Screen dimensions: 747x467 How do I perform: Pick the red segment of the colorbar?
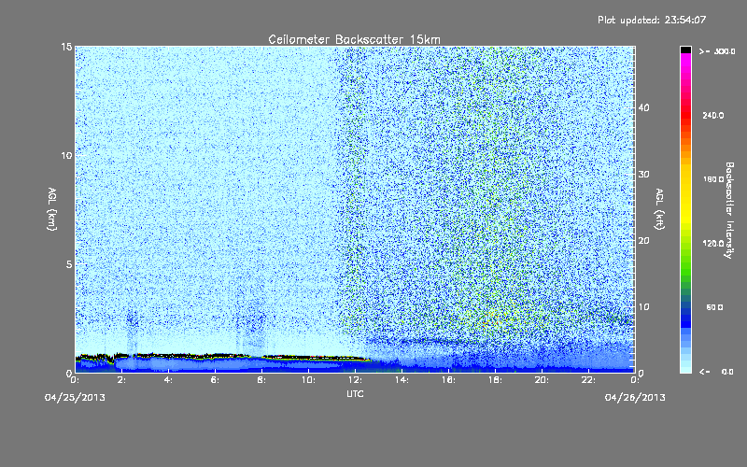point(685,114)
